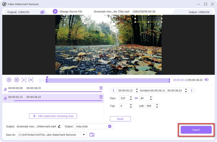Close the Video Watermark Remover window

212,4
